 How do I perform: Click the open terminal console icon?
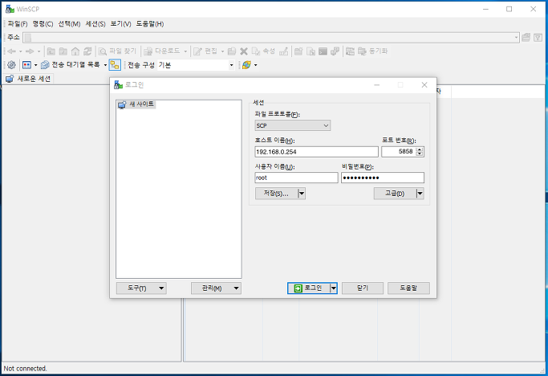(x=323, y=51)
